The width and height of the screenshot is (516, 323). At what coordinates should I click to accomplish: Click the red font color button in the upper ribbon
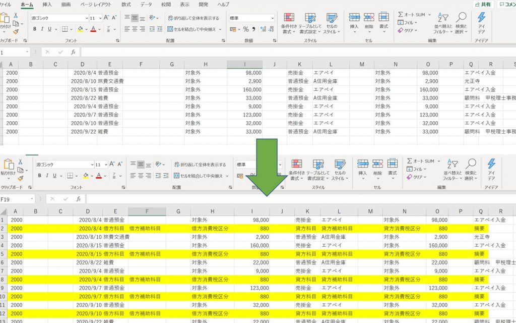[x=94, y=29]
